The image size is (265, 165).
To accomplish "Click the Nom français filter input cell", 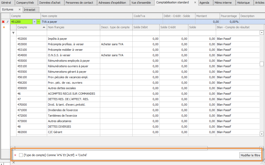I will pos(74,33).
